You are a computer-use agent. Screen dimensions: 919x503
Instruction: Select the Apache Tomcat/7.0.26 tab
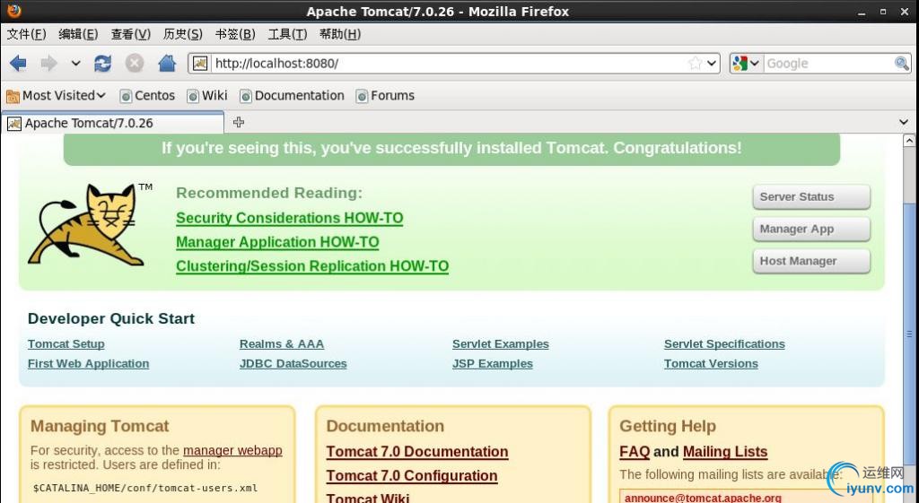coord(112,123)
